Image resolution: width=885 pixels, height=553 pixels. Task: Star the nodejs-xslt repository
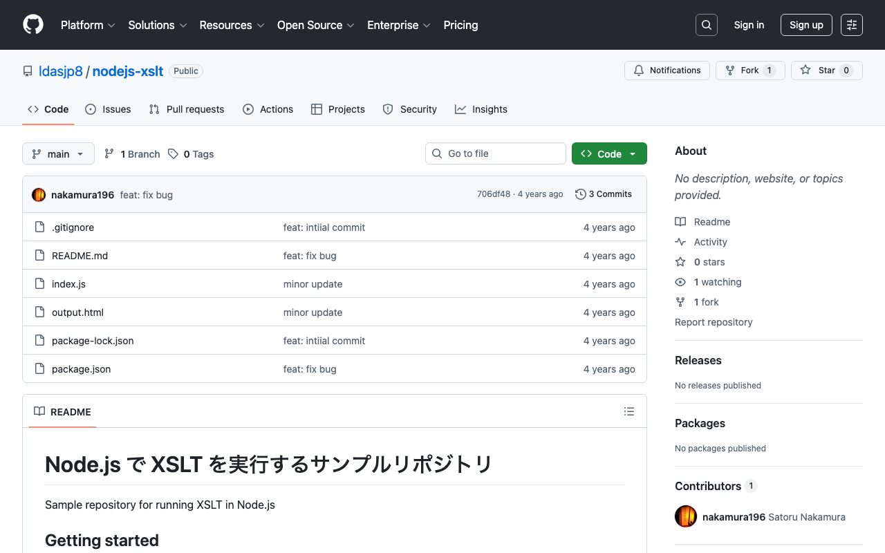coord(826,70)
